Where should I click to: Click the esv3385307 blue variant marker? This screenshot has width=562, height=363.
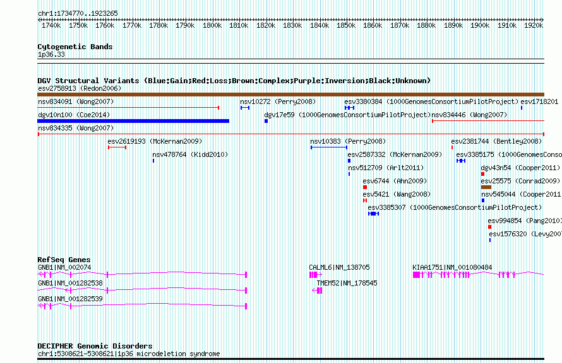[373, 214]
